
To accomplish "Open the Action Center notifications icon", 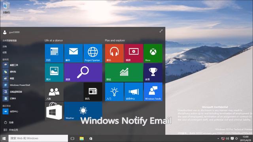I will pyautogui.click(x=232, y=138).
